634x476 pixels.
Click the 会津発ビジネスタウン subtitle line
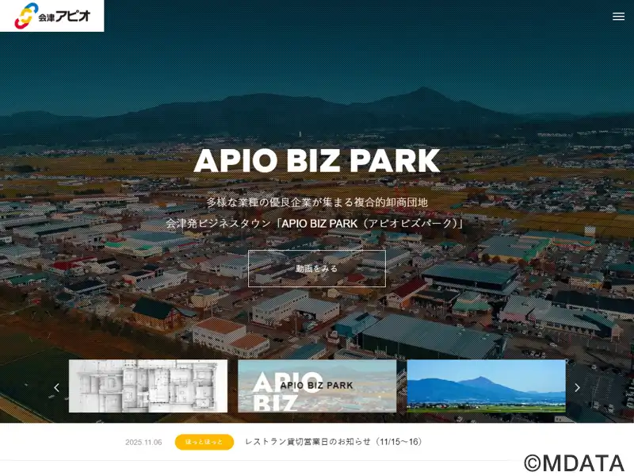point(316,224)
